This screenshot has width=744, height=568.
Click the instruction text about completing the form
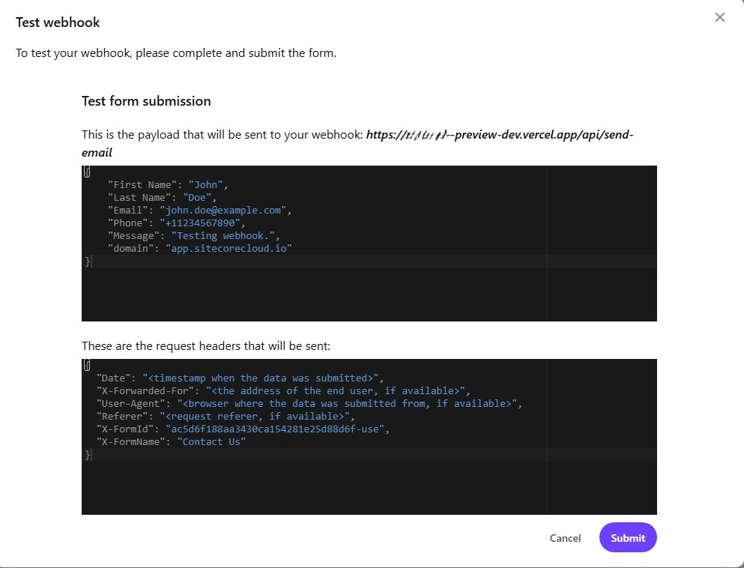176,52
